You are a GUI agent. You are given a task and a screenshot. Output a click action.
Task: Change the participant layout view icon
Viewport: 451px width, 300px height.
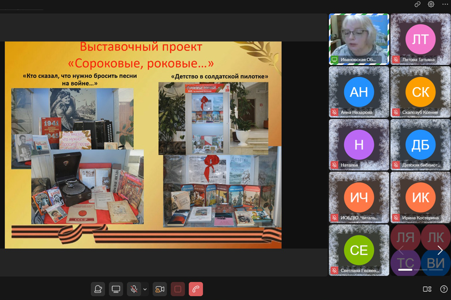click(427, 289)
